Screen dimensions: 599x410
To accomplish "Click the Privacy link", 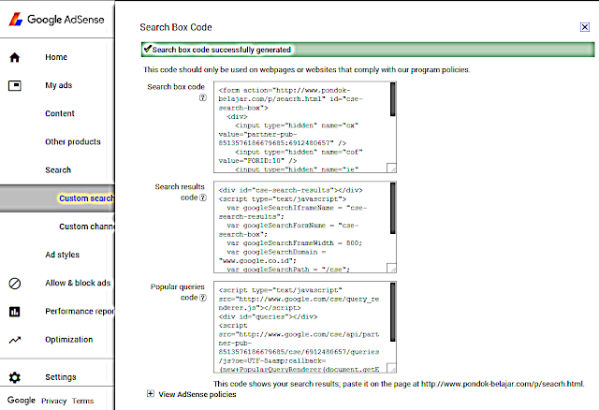I will point(54,401).
